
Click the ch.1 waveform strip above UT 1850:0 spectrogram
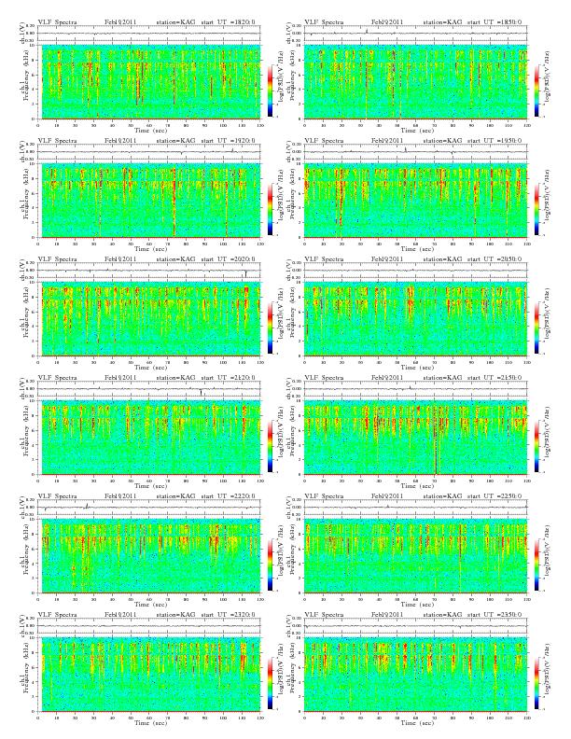click(x=415, y=34)
